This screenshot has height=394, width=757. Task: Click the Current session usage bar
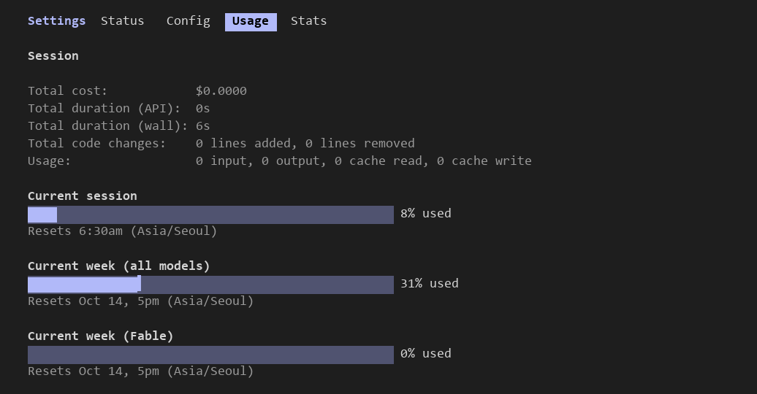[210, 215]
